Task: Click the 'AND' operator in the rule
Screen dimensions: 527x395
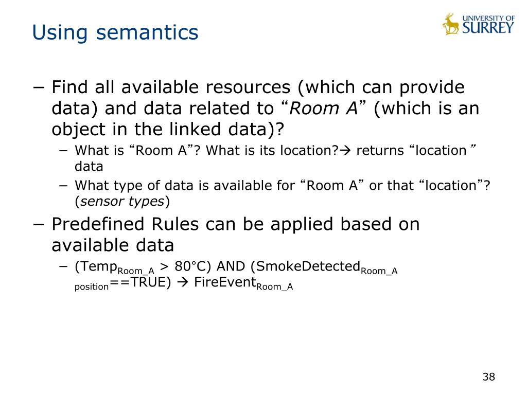Action: click(x=231, y=266)
